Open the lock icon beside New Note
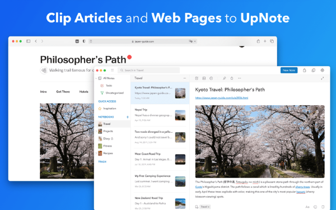 304,71
